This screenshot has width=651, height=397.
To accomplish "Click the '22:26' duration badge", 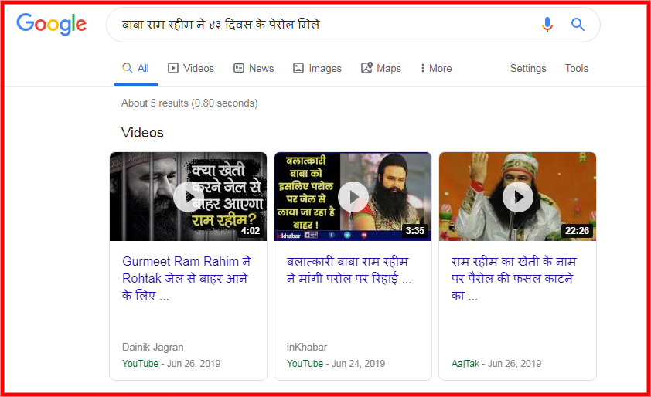I will tap(577, 231).
